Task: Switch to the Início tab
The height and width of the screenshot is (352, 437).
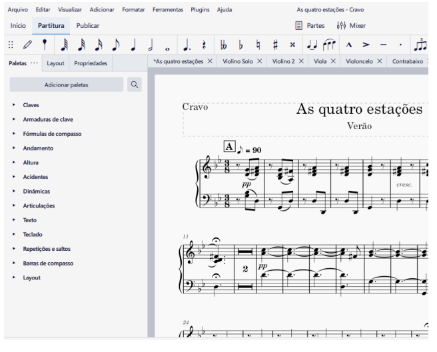Action: 18,26
